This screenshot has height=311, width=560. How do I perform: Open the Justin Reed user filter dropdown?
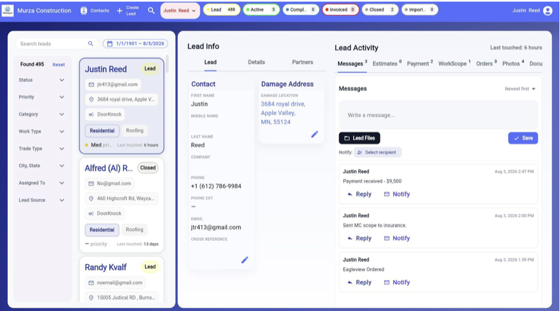pyautogui.click(x=180, y=11)
